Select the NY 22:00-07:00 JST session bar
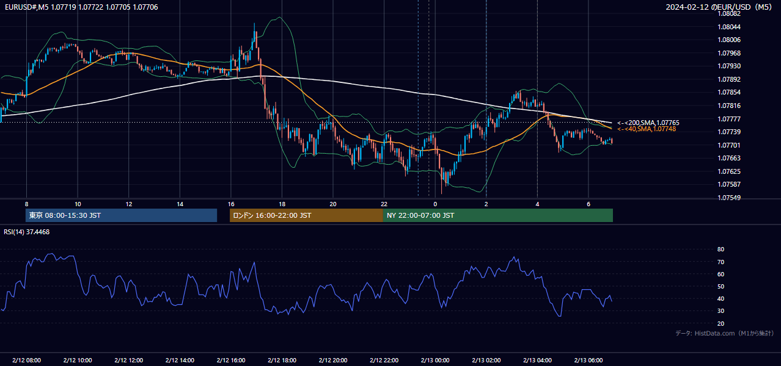This screenshot has height=366, width=781. (498, 215)
